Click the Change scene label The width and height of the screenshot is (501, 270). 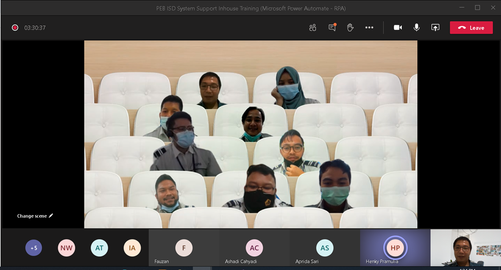pyautogui.click(x=32, y=216)
